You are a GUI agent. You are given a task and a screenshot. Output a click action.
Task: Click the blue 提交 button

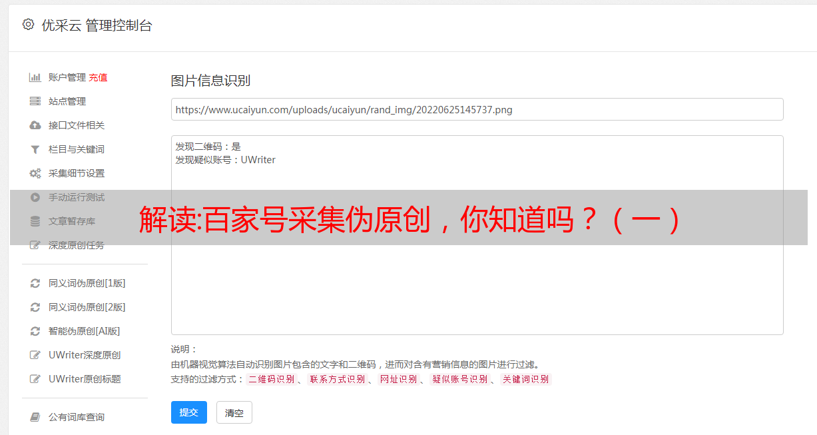pos(189,412)
